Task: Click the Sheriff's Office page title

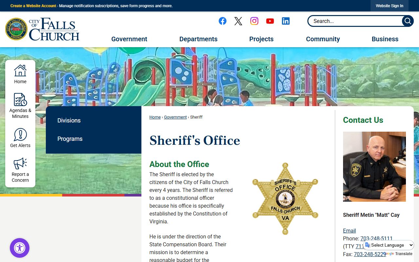Action: pyautogui.click(x=195, y=140)
